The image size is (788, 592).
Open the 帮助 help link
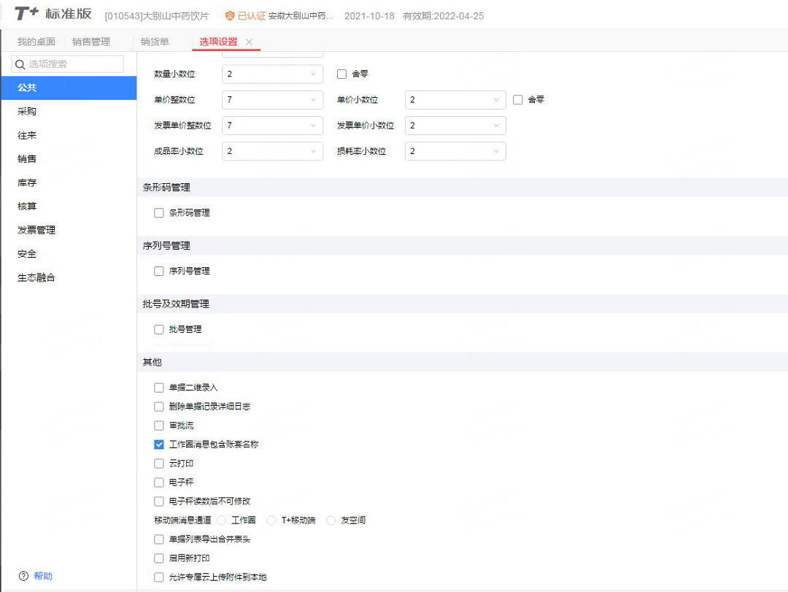43,576
